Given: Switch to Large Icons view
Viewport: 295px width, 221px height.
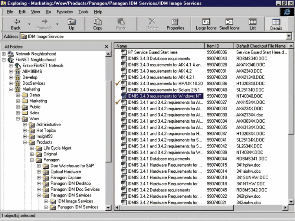Looking at the screenshot, I should [x=206, y=24].
